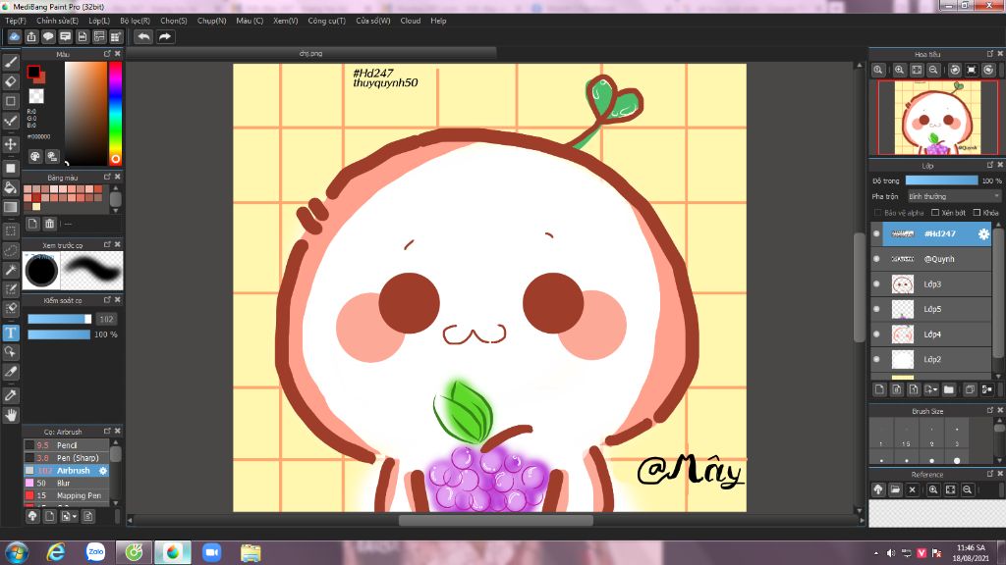Open the Bộ lọc(R) menu
The image size is (1006, 565).
tap(135, 21)
